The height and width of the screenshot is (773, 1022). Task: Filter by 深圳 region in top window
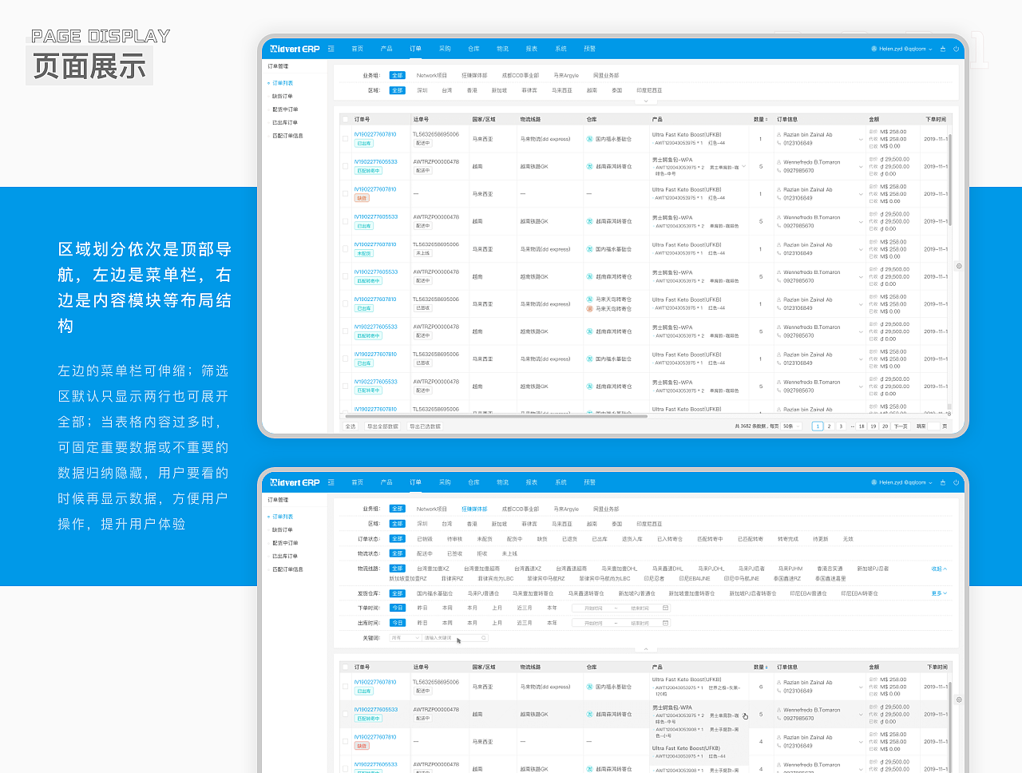point(422,90)
